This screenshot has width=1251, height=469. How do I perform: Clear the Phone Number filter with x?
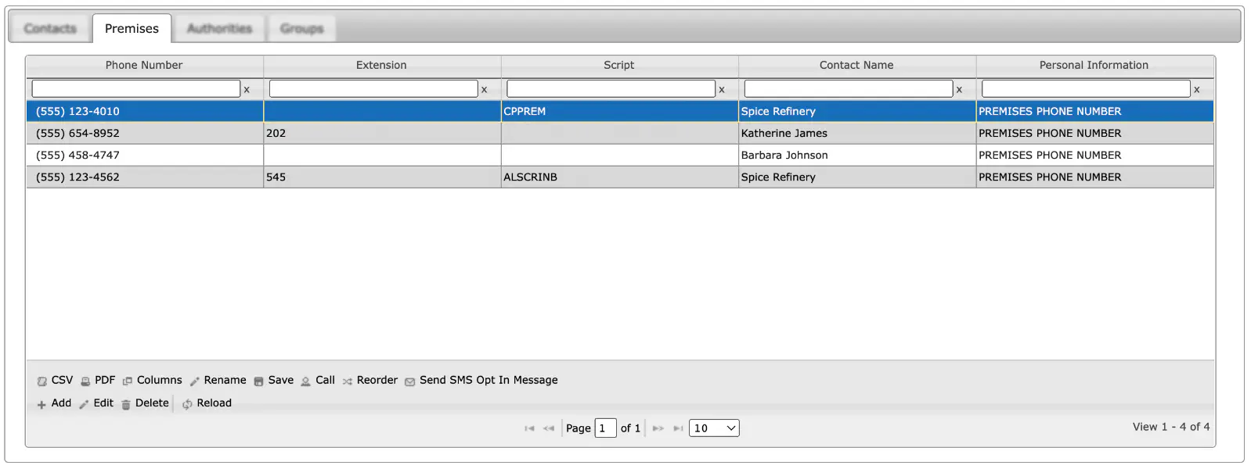247,89
